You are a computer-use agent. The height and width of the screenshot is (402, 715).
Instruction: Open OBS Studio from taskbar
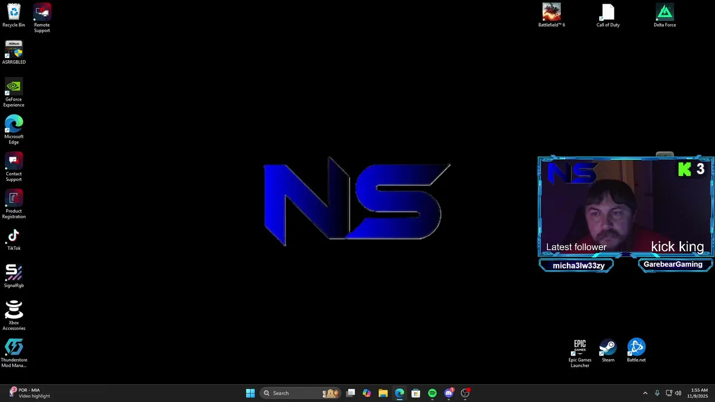click(465, 393)
